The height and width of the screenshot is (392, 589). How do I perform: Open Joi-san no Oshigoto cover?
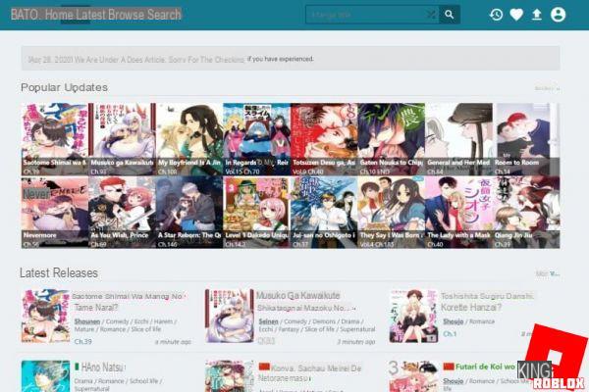[x=324, y=213]
